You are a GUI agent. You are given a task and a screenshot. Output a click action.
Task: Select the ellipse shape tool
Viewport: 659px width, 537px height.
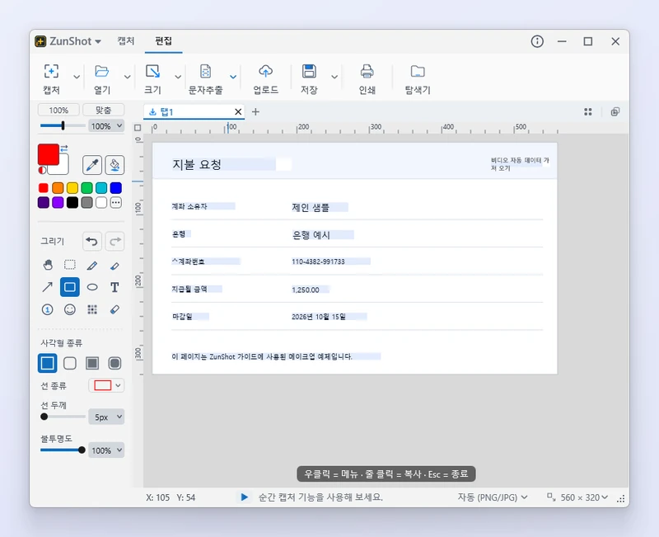(x=92, y=287)
